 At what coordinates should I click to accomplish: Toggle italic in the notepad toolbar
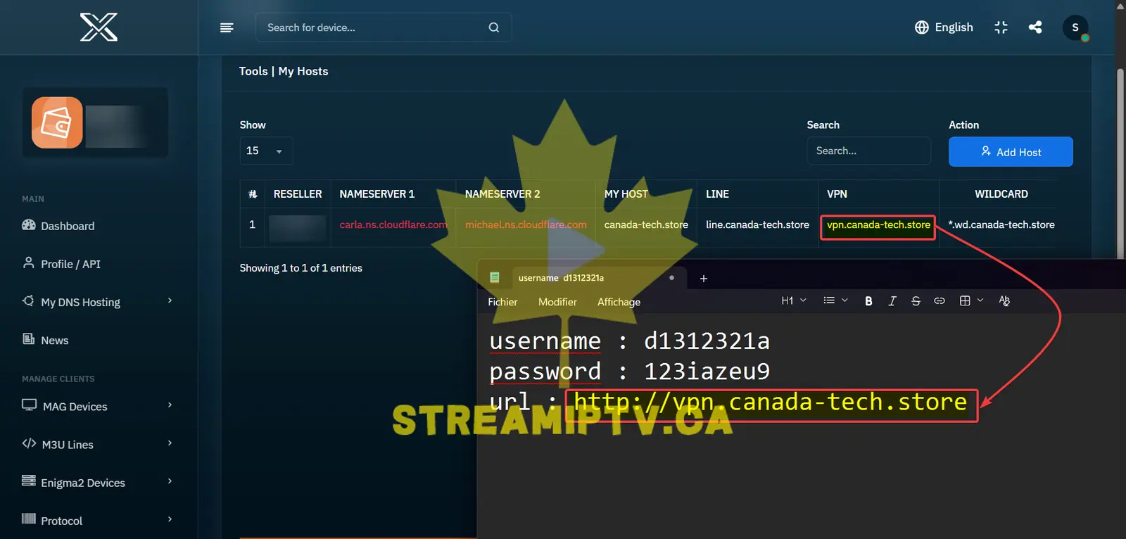coord(892,301)
